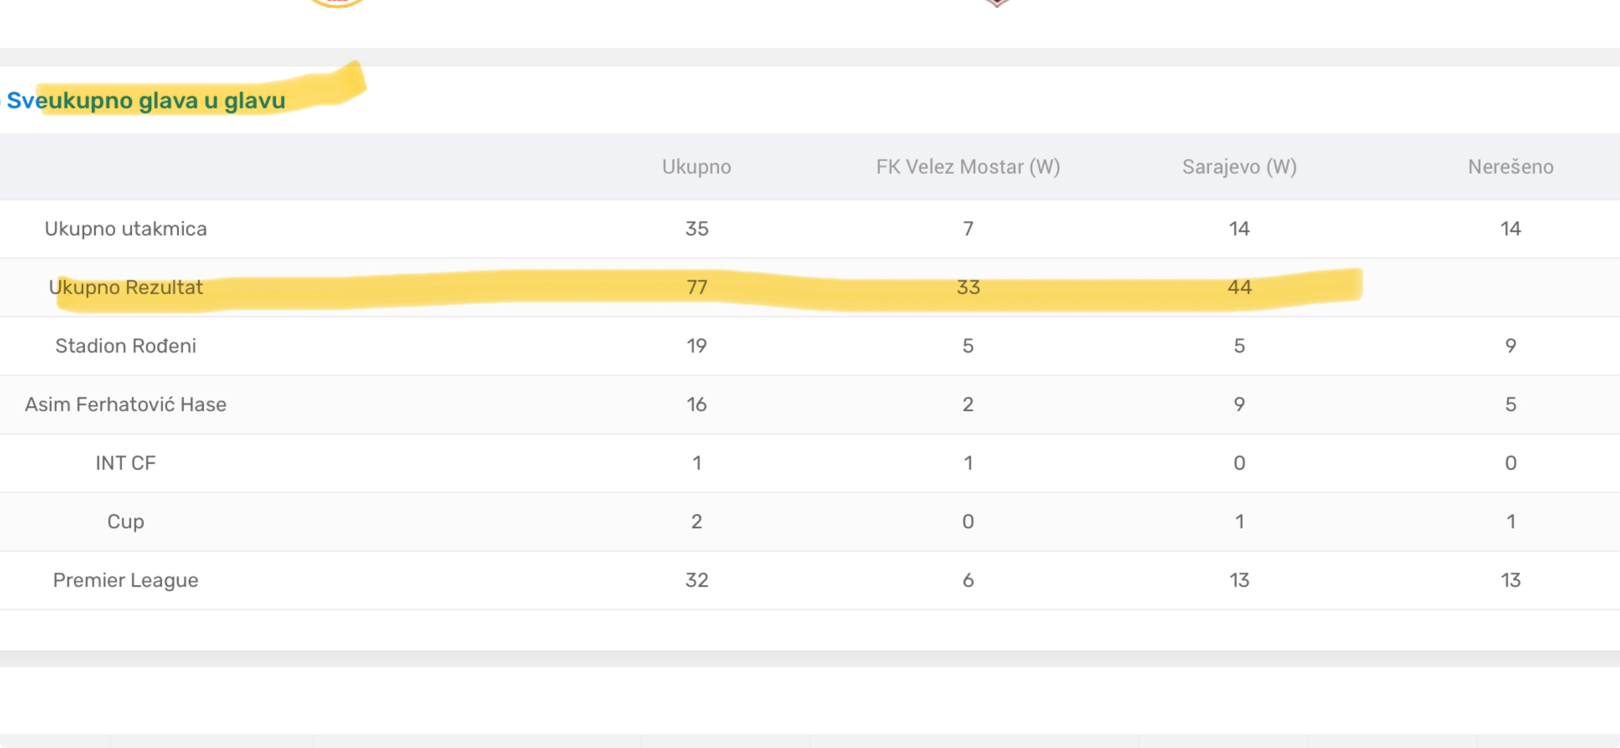Click the Asim Ferhatović Hase total 16
The width and height of the screenshot is (1620, 748).
697,404
